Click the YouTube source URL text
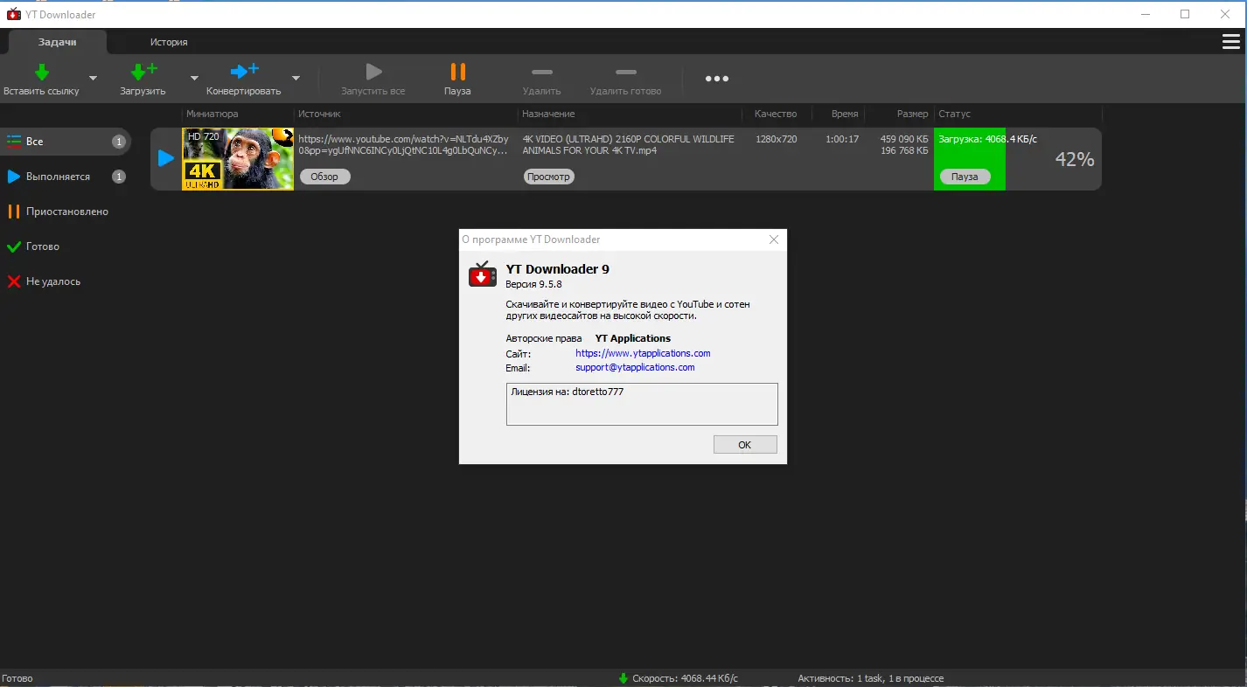 tap(403, 144)
